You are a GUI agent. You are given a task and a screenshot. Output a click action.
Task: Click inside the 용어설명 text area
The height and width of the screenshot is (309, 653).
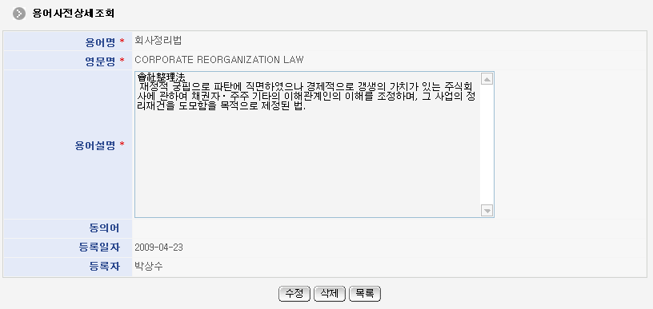coord(307,144)
